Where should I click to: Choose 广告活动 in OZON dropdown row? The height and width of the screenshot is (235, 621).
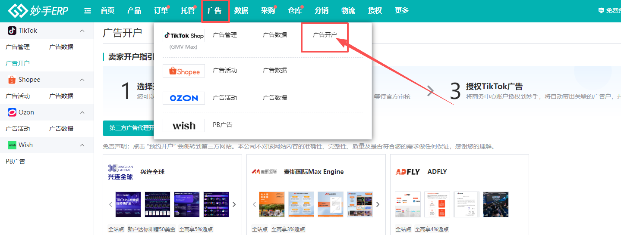(x=225, y=98)
